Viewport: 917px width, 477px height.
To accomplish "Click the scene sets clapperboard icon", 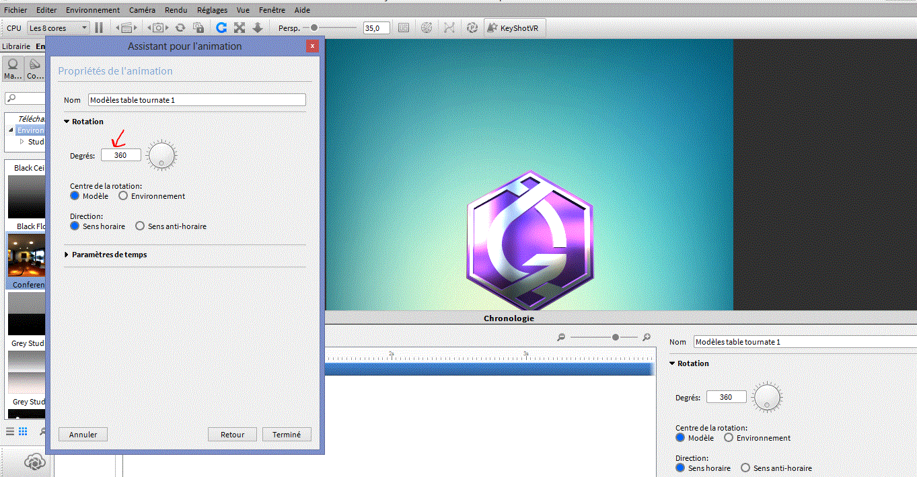I will [126, 28].
